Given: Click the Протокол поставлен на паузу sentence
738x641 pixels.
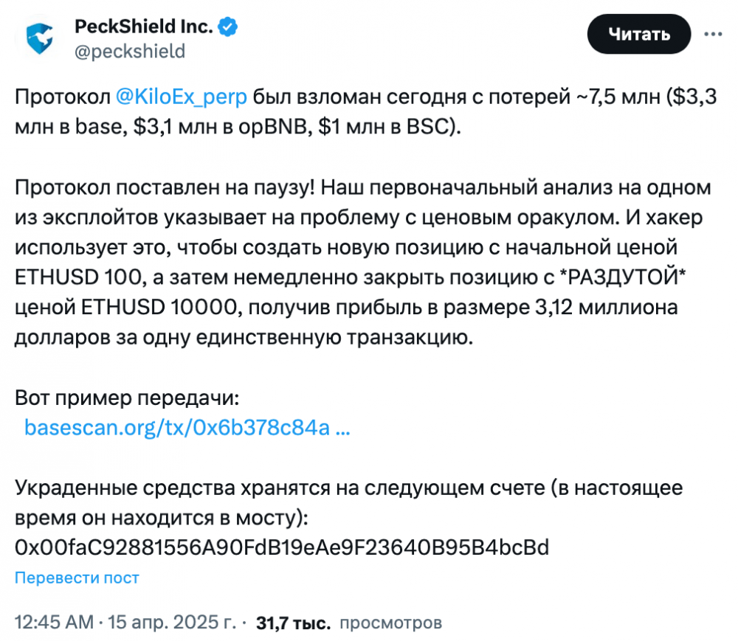Looking at the screenshot, I should tap(165, 187).
